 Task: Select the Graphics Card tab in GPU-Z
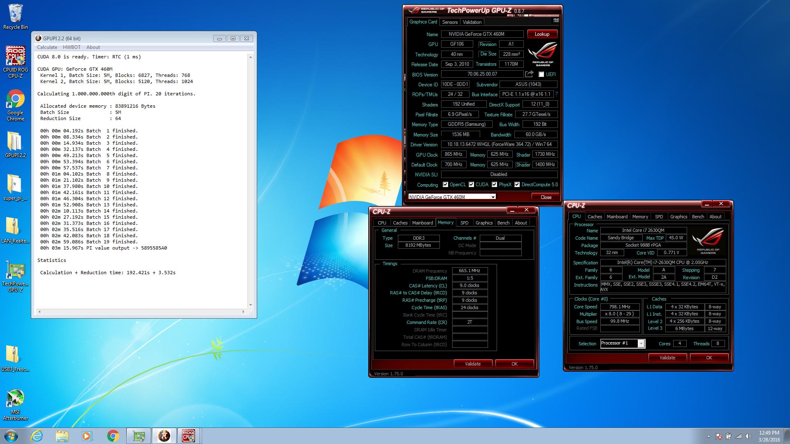coord(423,22)
